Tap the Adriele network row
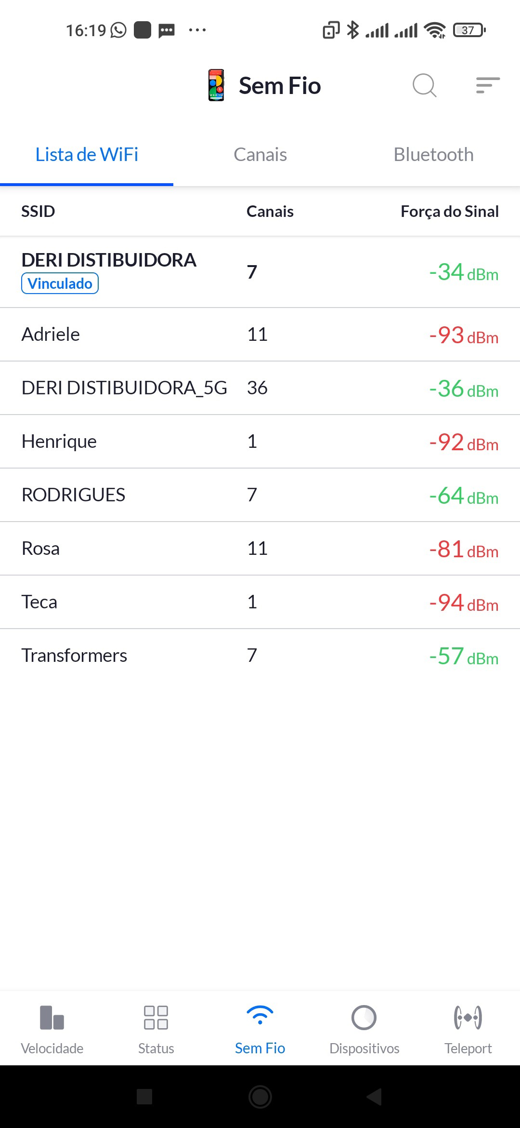Viewport: 520px width, 1128px height. coord(260,335)
